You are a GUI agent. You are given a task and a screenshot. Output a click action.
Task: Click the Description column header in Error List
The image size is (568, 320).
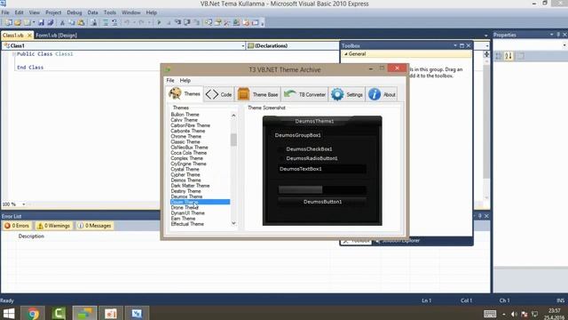[x=31, y=236]
